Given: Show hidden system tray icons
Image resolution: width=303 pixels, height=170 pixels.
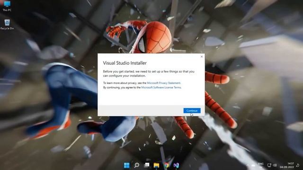Looking at the screenshot, I should tap(248, 165).
